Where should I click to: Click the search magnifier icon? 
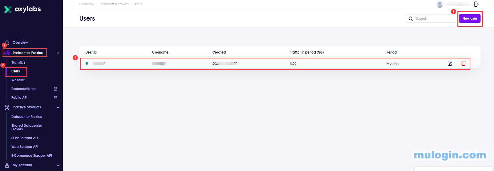point(411,19)
